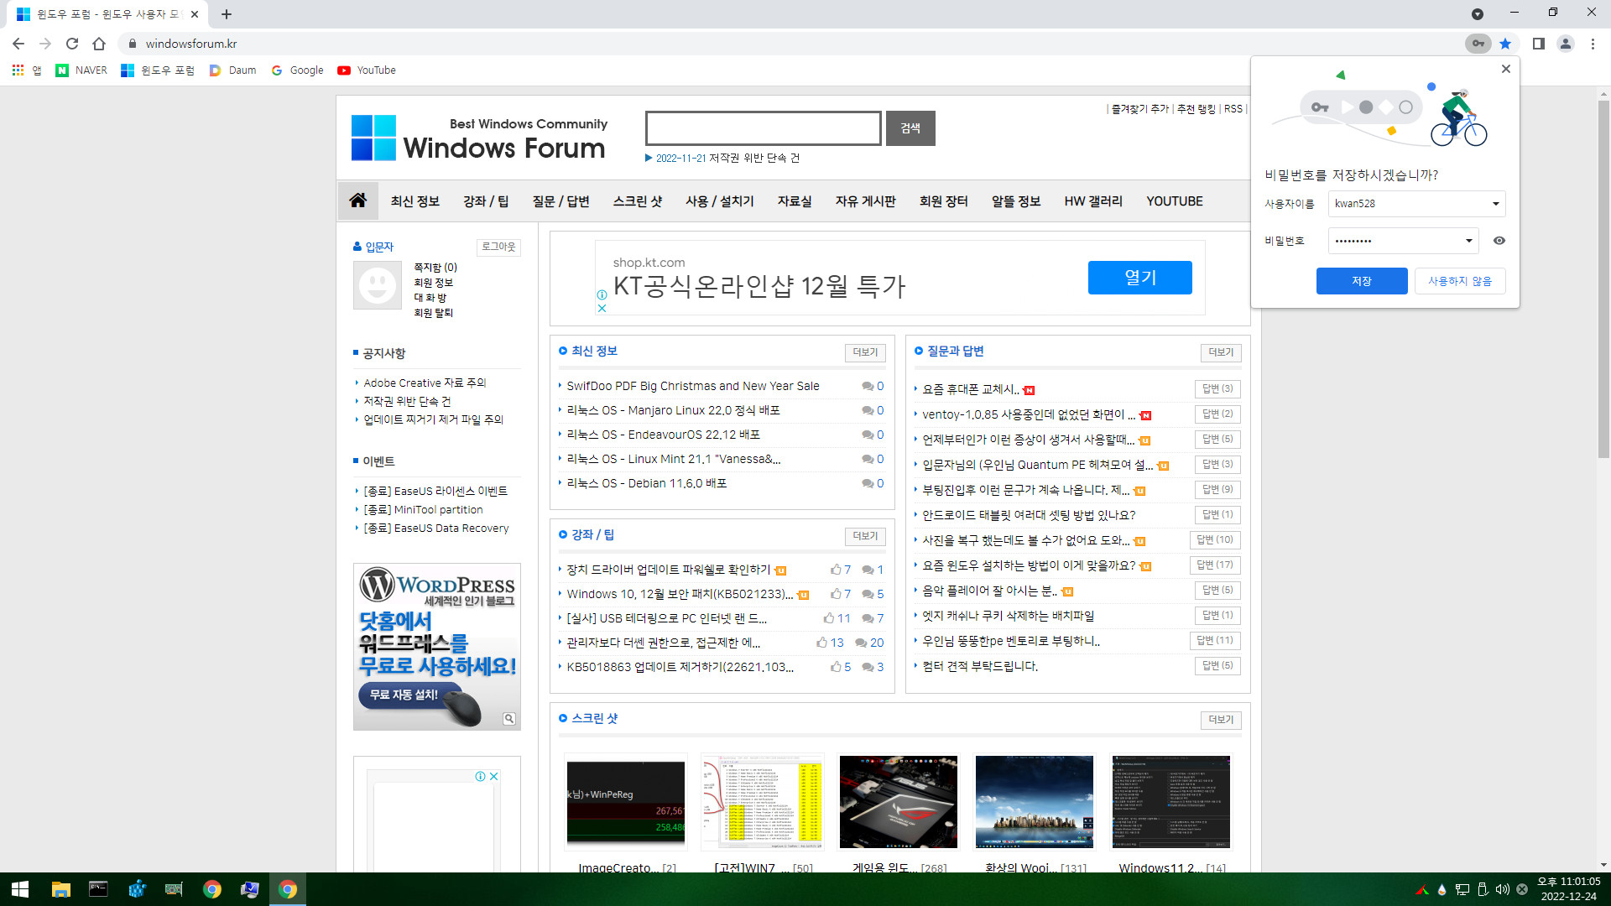
Task: Open the YouTube bookmark
Action: pos(367,70)
